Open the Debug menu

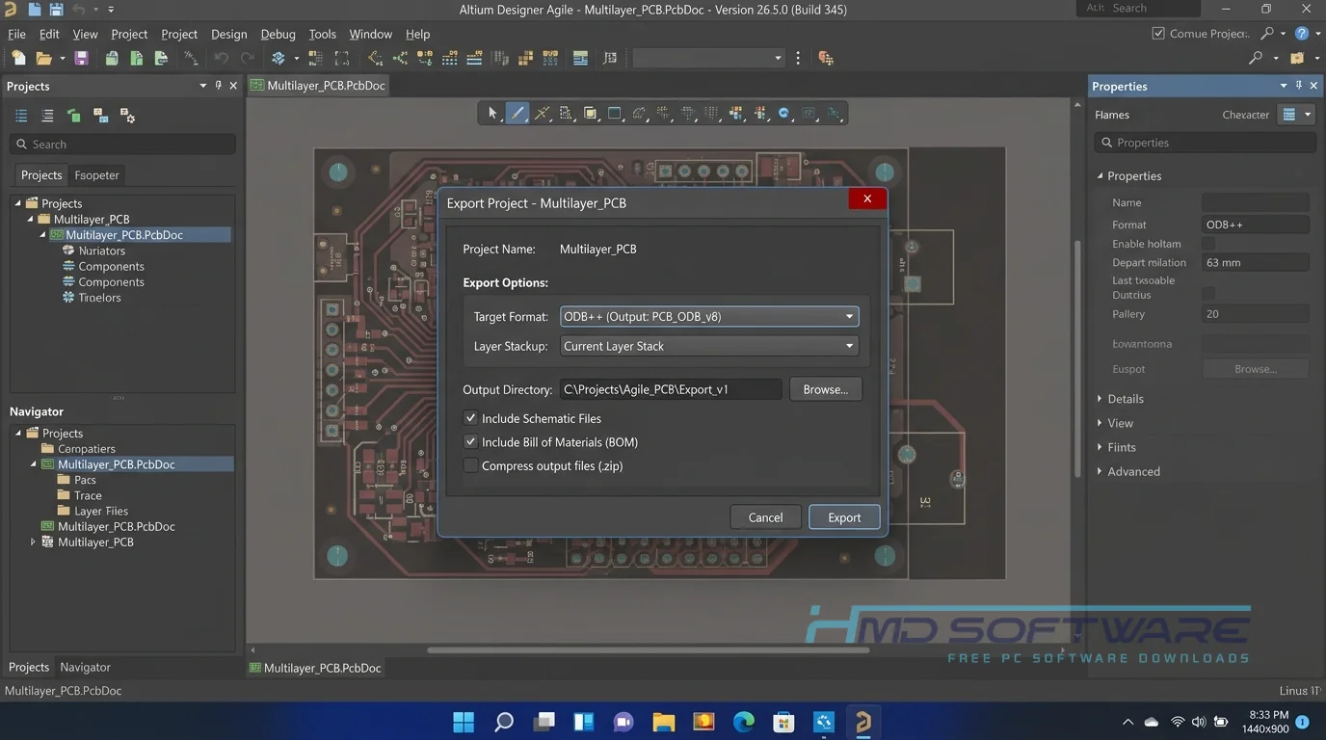pyautogui.click(x=278, y=34)
